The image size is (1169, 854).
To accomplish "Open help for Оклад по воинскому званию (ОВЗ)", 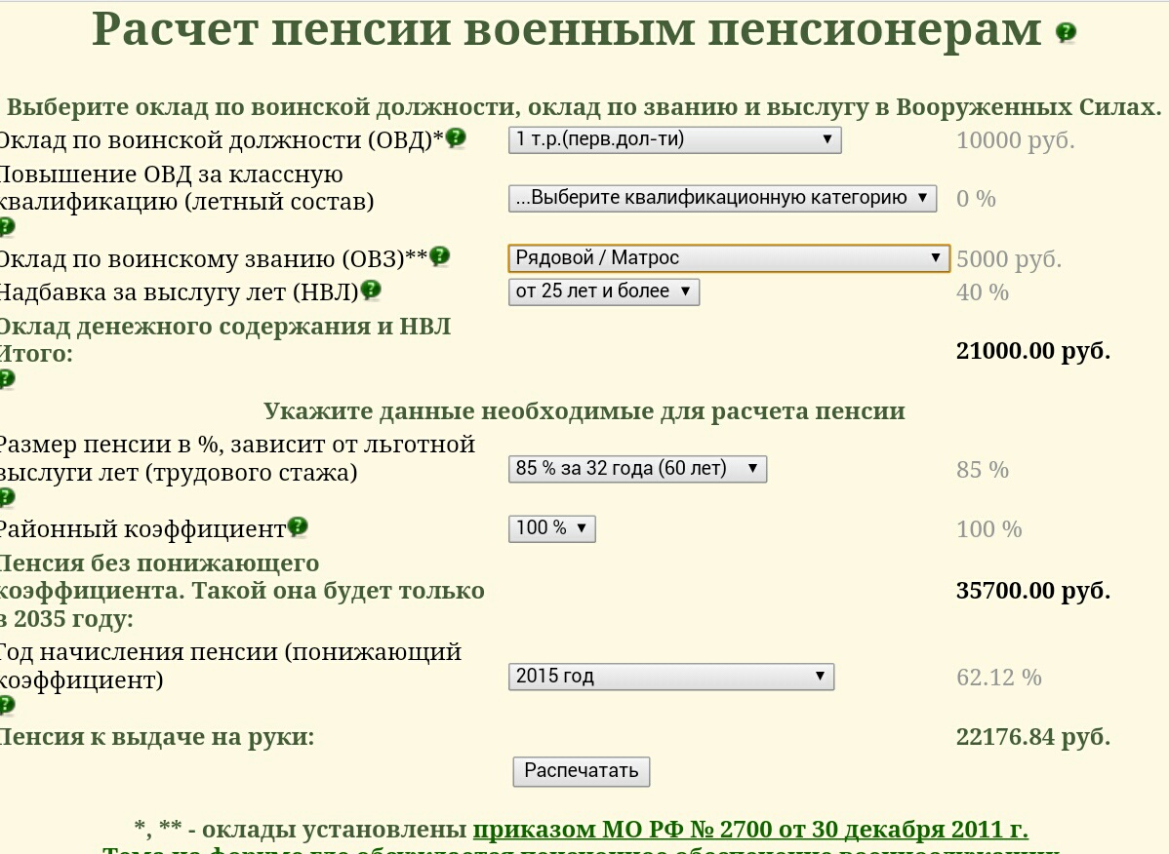I will pyautogui.click(x=440, y=256).
